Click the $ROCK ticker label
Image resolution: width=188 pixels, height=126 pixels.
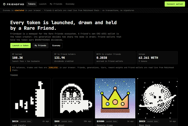tap(142, 121)
